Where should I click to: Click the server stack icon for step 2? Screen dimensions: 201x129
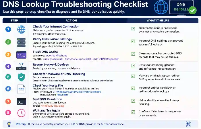coord(21,42)
